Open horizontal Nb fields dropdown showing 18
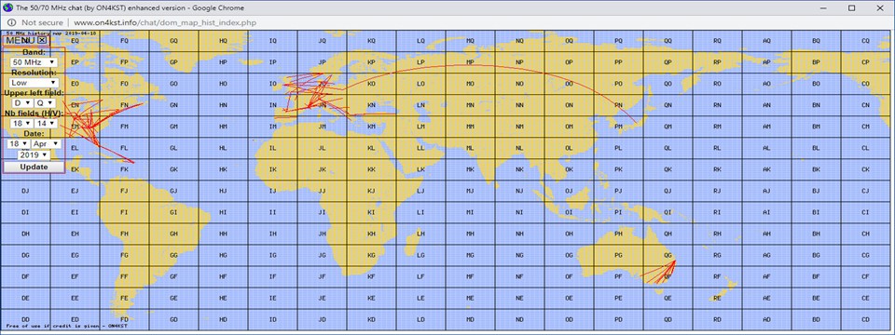The width and height of the screenshot is (895, 335). tap(22, 123)
